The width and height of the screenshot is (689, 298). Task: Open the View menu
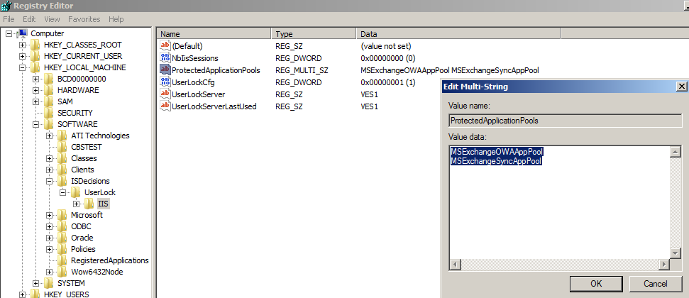52,19
